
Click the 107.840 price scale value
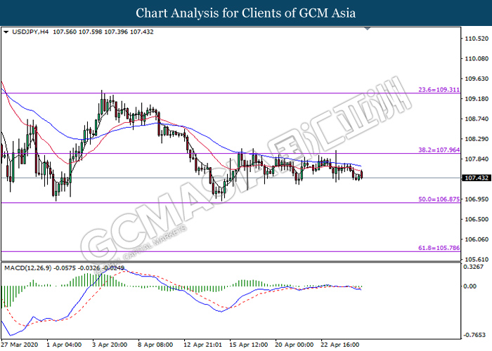click(477, 159)
